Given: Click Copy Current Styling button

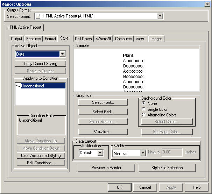Looking at the screenshot, I should [x=41, y=64].
